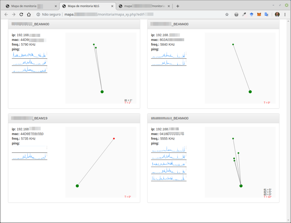The width and height of the screenshot is (291, 223).
Task: Activate the eyedropper color picker extension
Action: [244, 15]
